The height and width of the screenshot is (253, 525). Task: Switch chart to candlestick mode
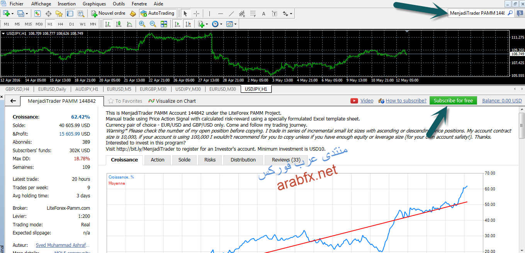(x=119, y=24)
